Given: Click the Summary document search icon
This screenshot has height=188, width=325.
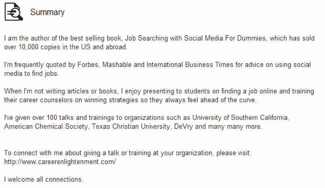Looking at the screenshot, I should pyautogui.click(x=14, y=12).
